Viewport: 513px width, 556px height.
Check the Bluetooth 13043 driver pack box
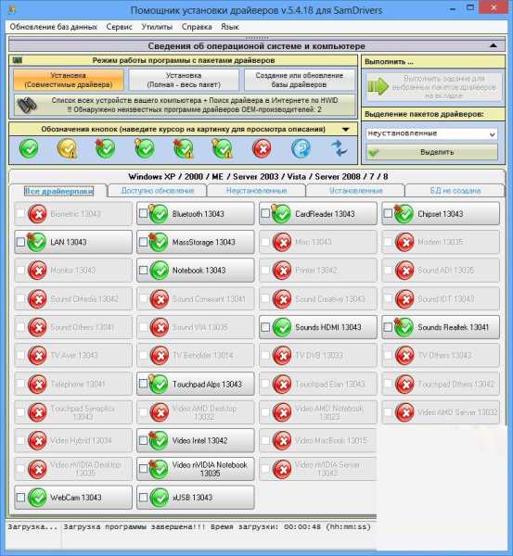pos(143,213)
